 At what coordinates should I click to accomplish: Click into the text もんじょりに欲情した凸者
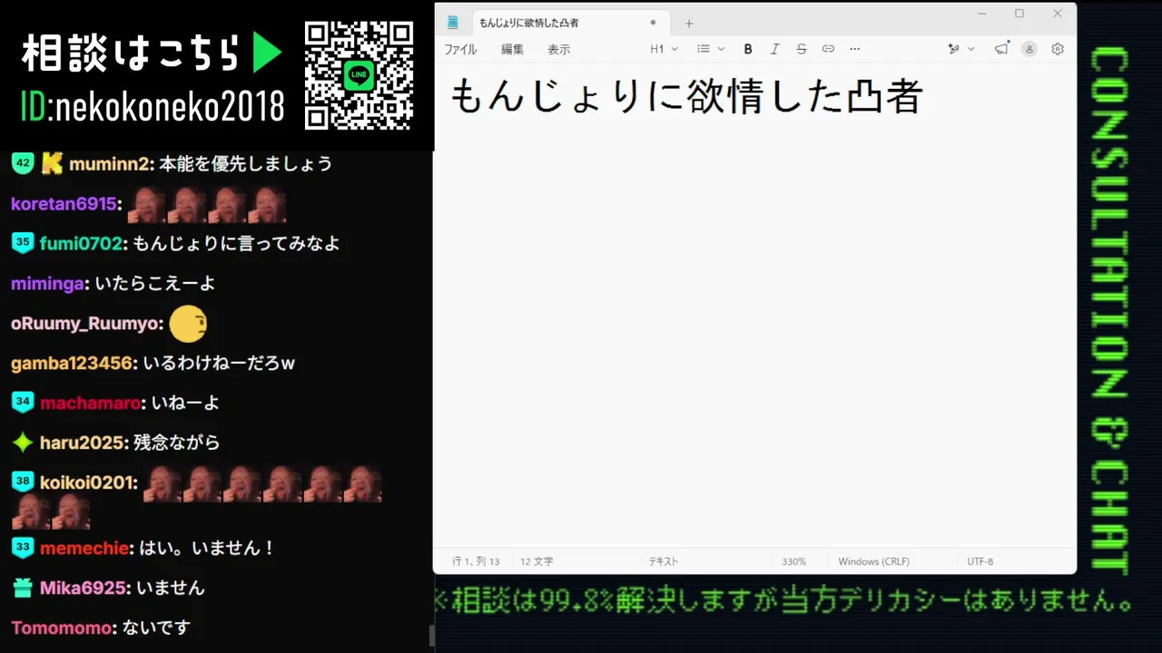686,96
